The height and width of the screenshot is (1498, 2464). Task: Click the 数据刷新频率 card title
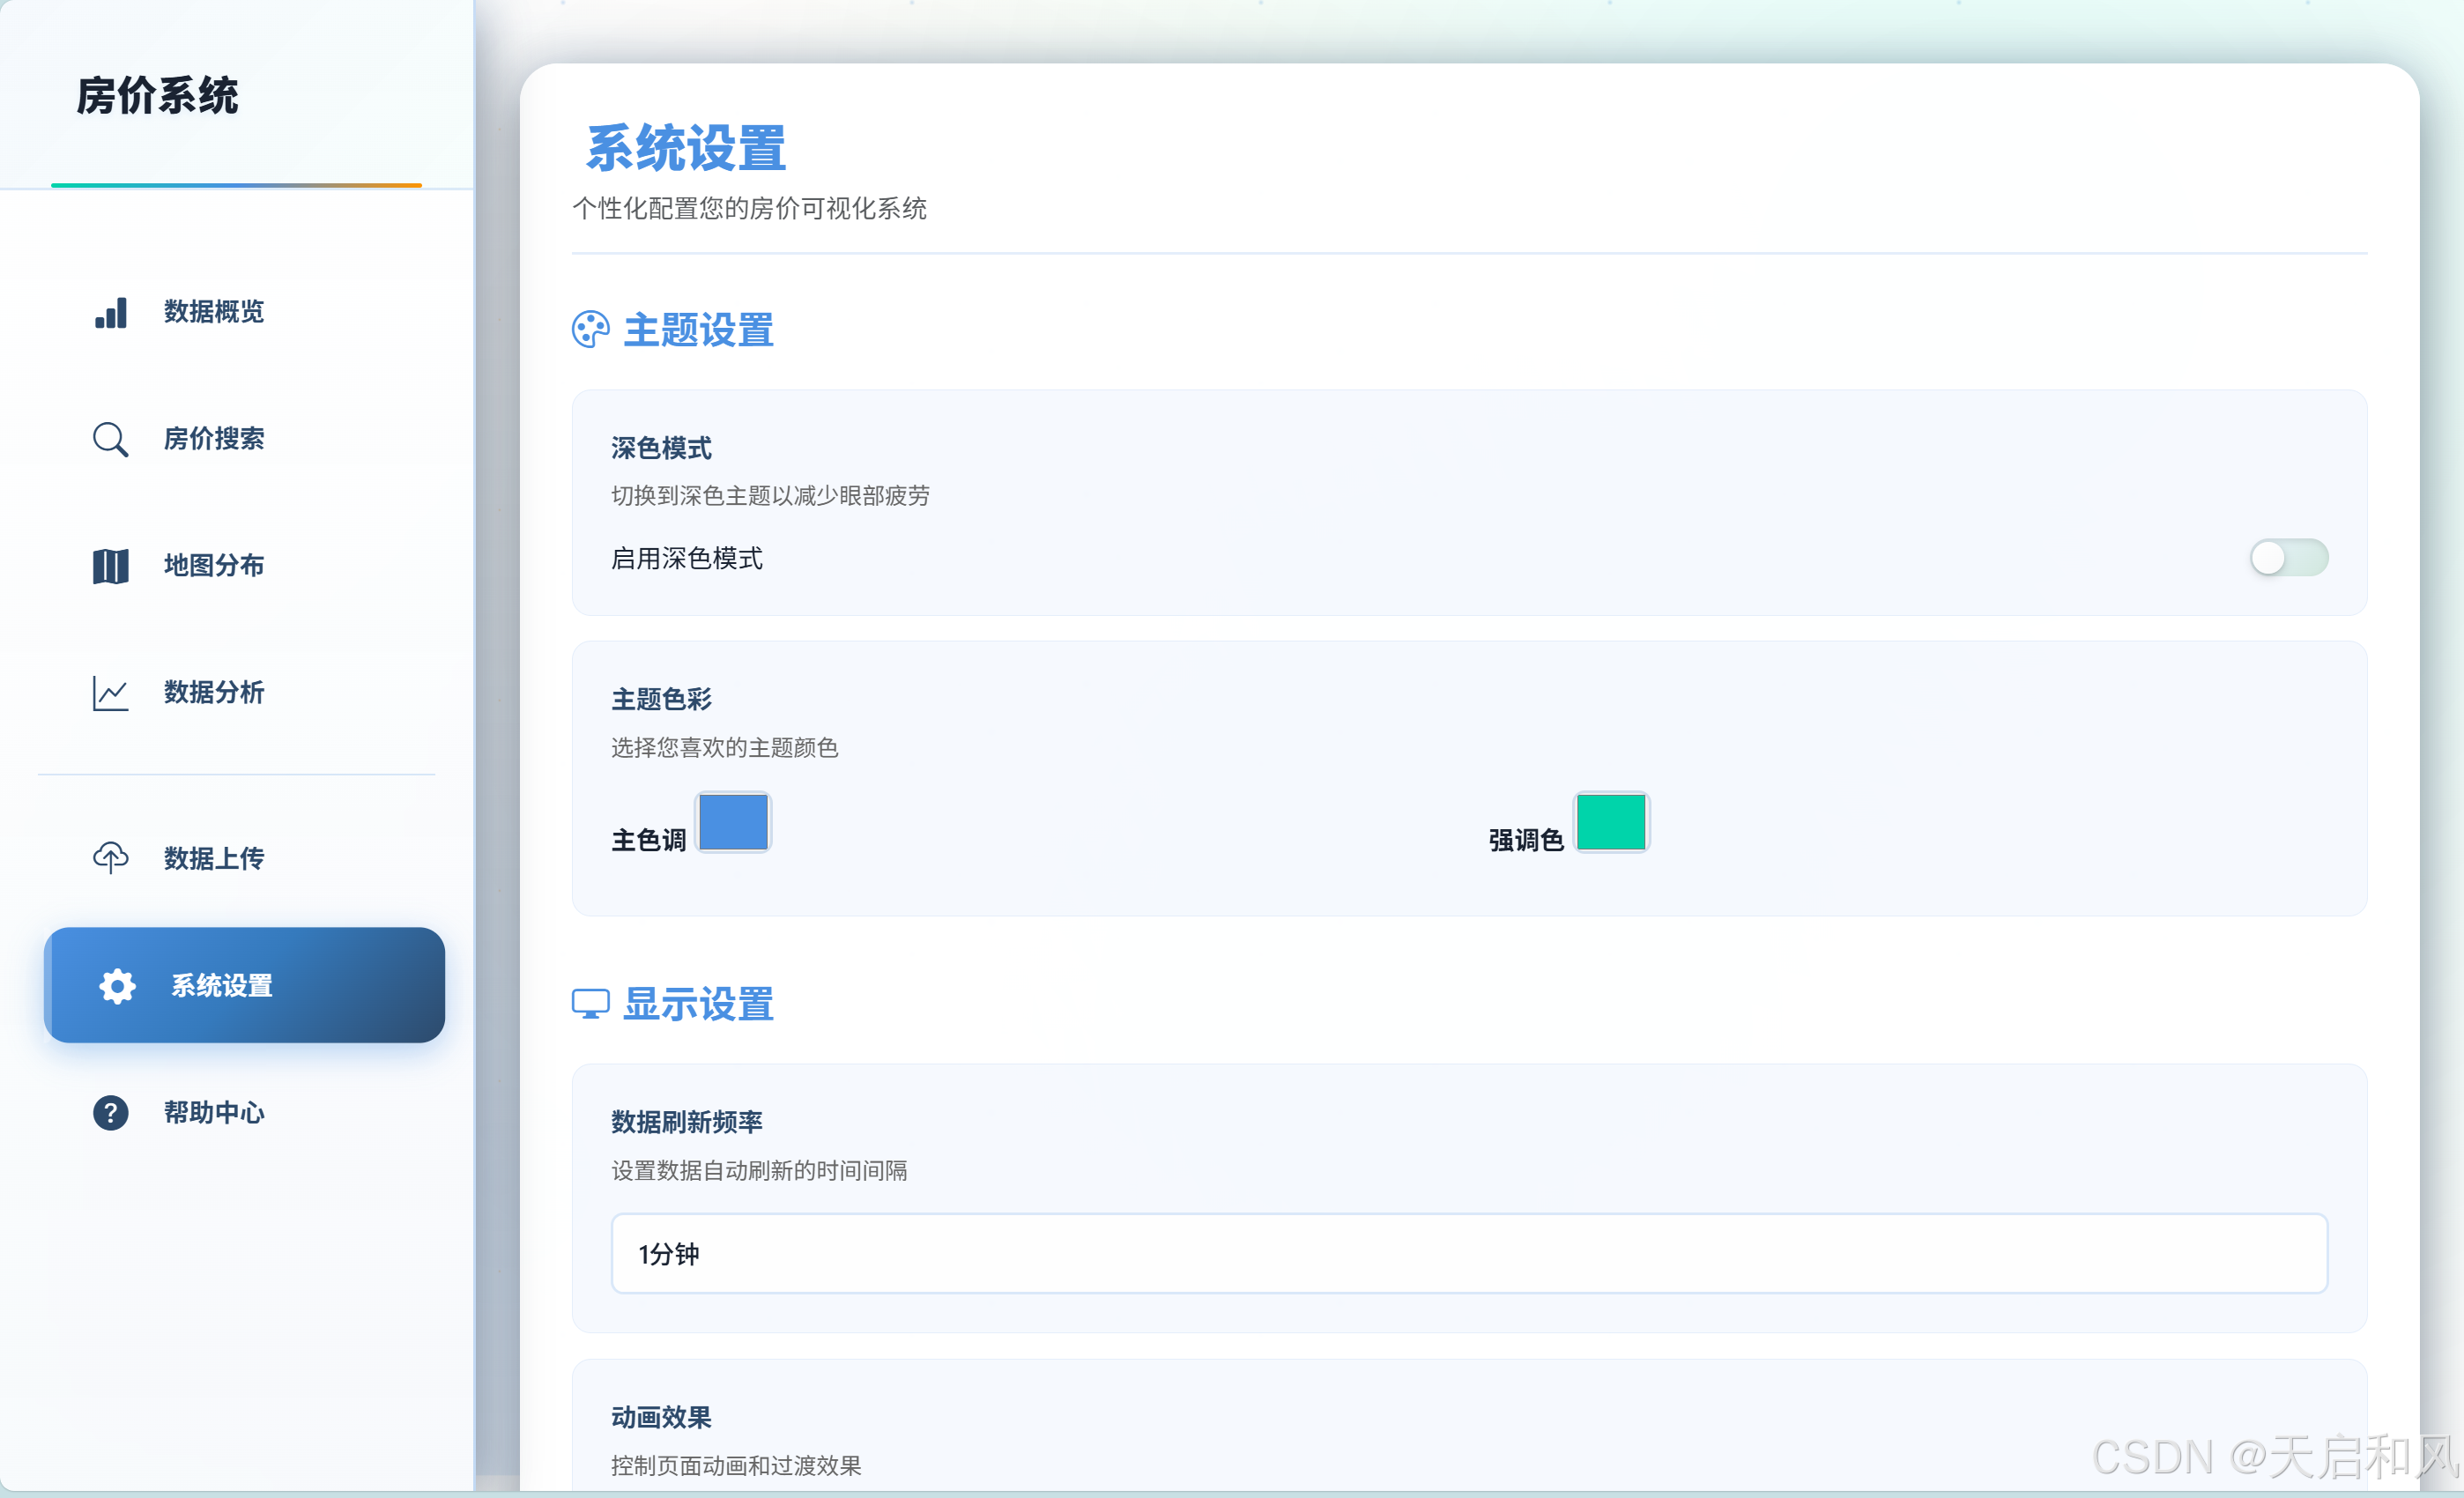click(x=687, y=1122)
